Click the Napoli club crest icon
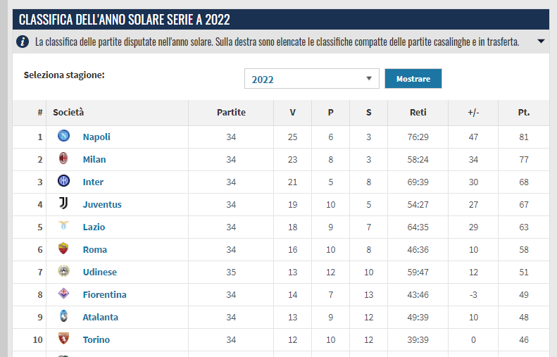Viewport: 557px width, 357px height. coord(63,136)
